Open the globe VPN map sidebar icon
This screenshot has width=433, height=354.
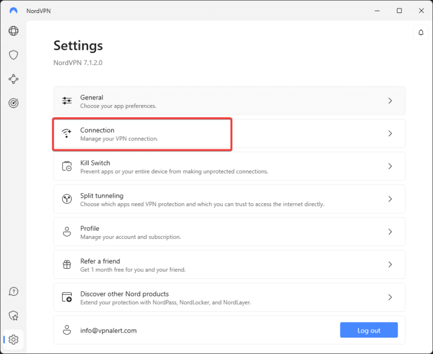coord(14,31)
